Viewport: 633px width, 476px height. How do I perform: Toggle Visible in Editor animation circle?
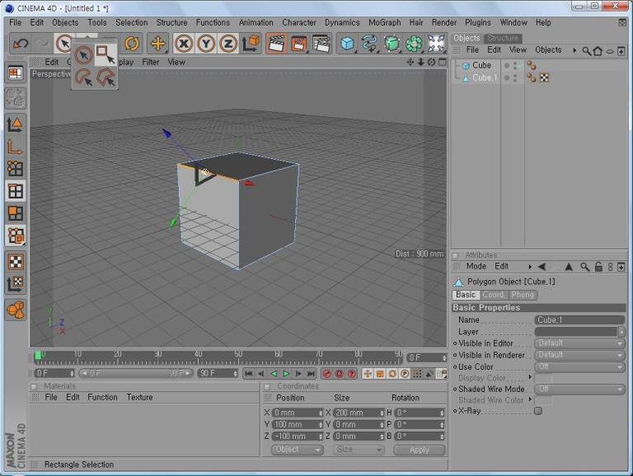point(455,343)
